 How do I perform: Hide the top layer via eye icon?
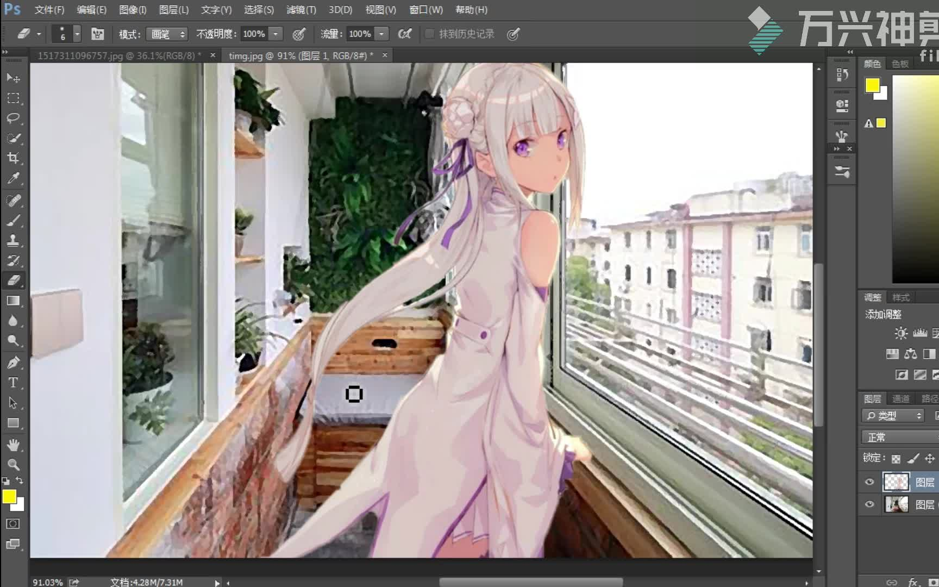869,482
